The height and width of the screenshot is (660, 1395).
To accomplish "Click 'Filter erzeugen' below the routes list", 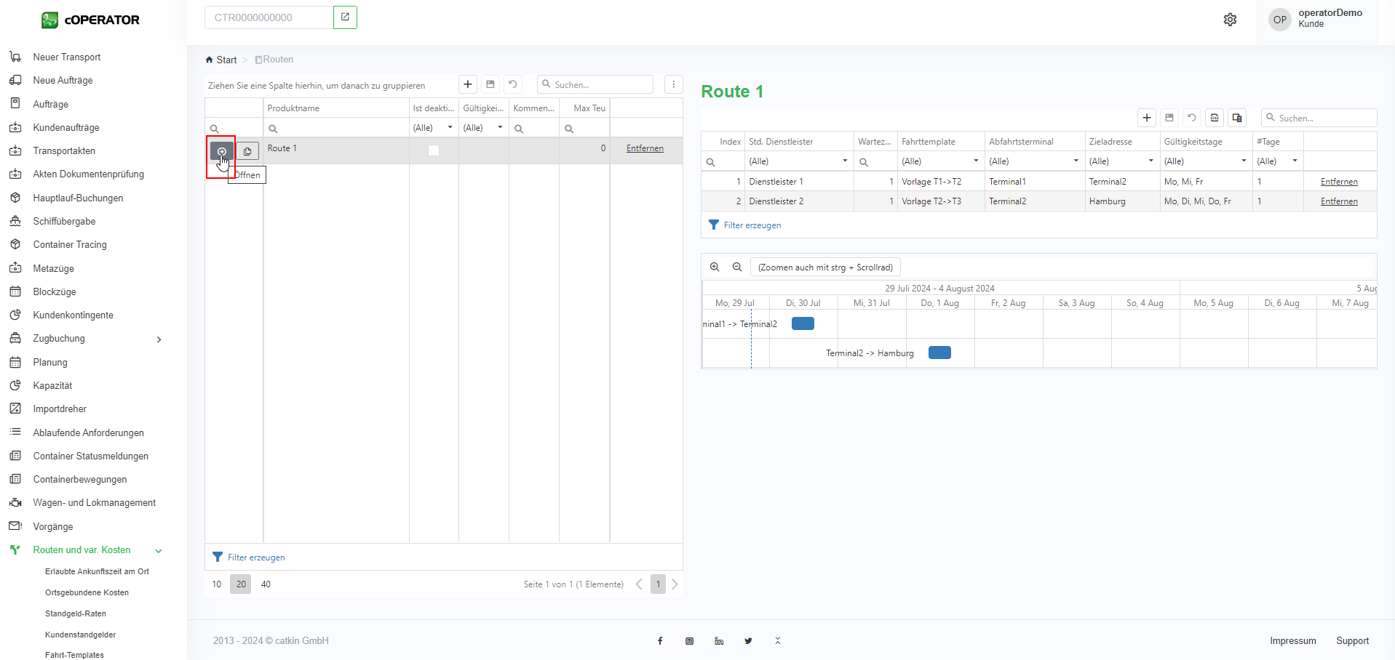I will (x=255, y=558).
